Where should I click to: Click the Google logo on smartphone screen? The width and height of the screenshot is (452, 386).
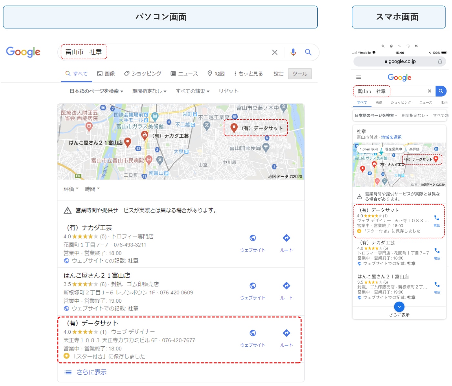399,78
